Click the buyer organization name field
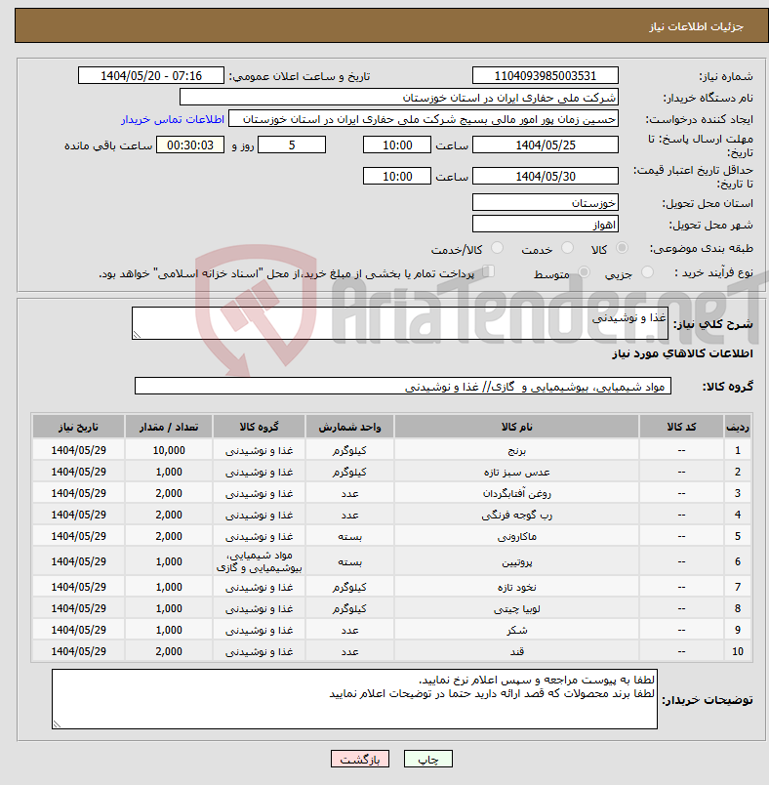 pos(399,97)
